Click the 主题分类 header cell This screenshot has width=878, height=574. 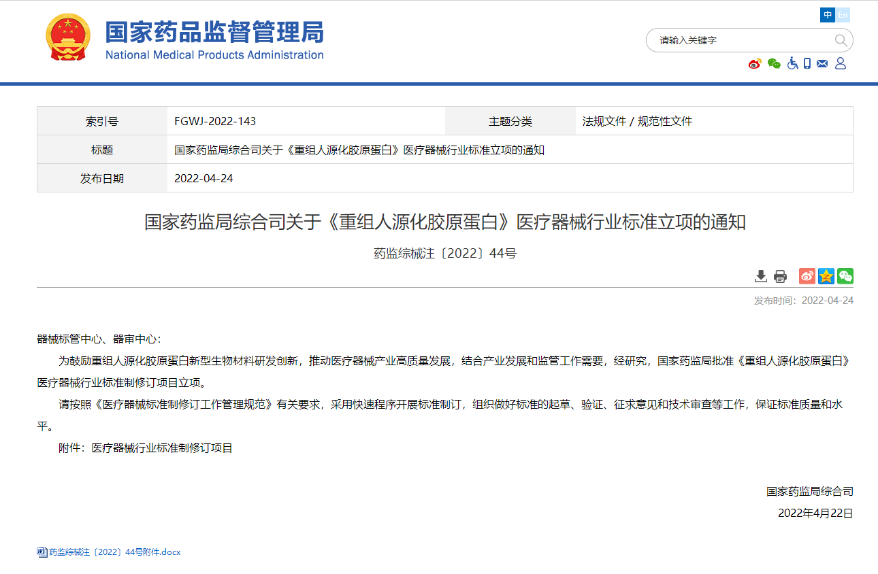coord(510,122)
